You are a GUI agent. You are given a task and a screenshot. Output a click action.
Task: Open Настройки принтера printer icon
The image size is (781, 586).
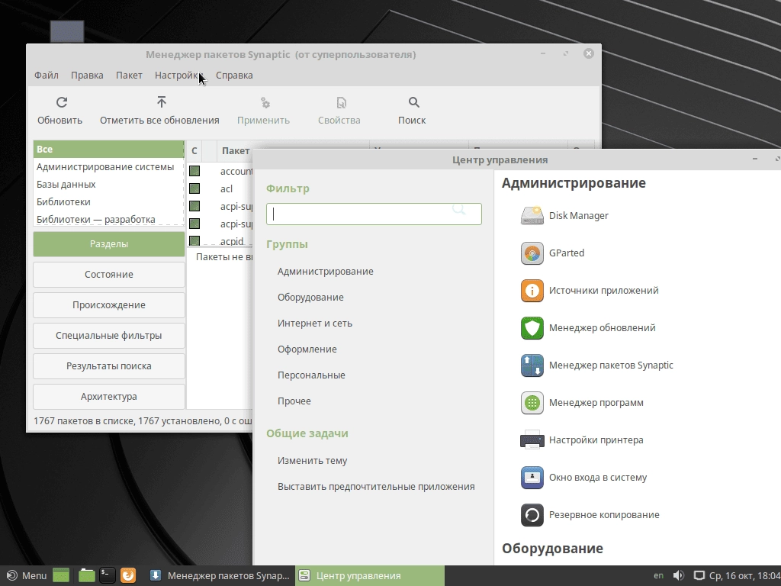(x=532, y=440)
